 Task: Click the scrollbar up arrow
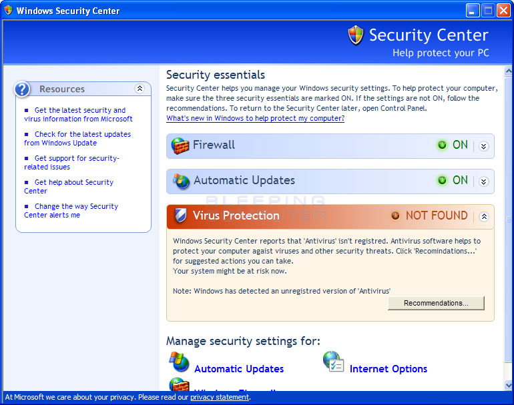point(509,71)
